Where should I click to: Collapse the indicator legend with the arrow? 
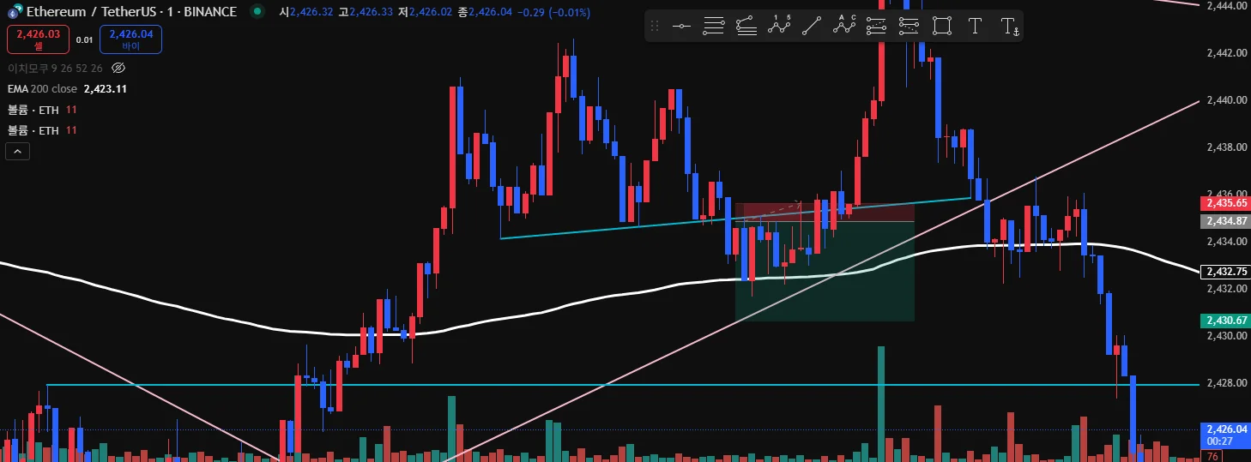18,152
